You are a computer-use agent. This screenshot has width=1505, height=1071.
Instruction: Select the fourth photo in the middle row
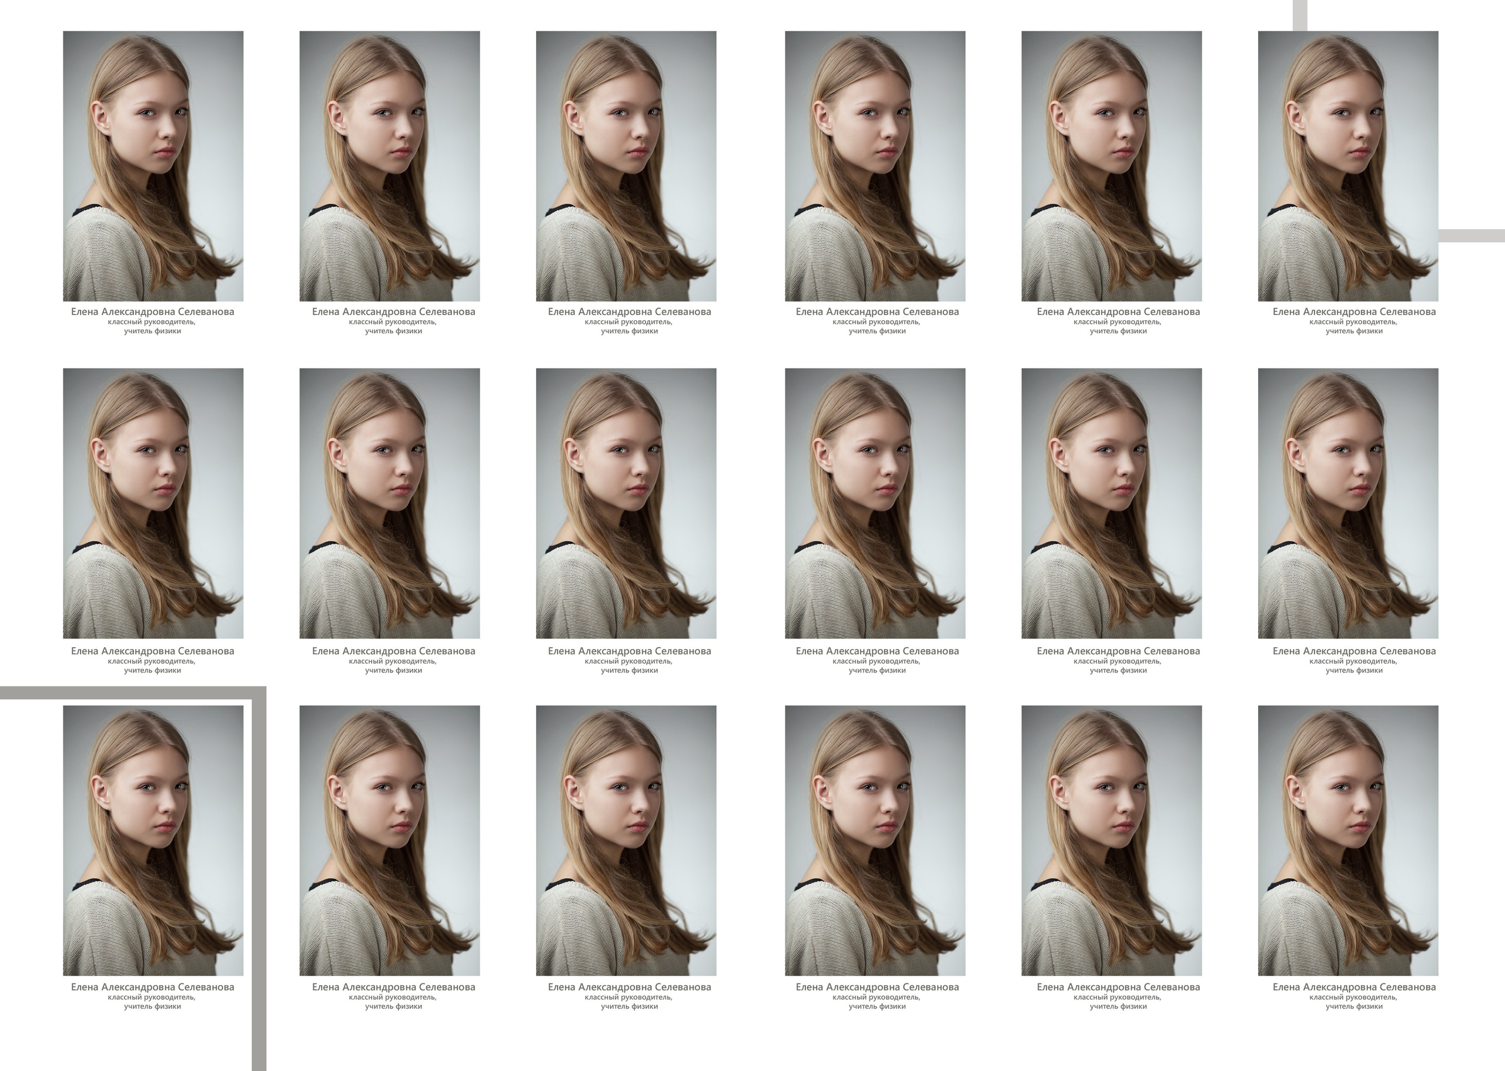coord(875,503)
